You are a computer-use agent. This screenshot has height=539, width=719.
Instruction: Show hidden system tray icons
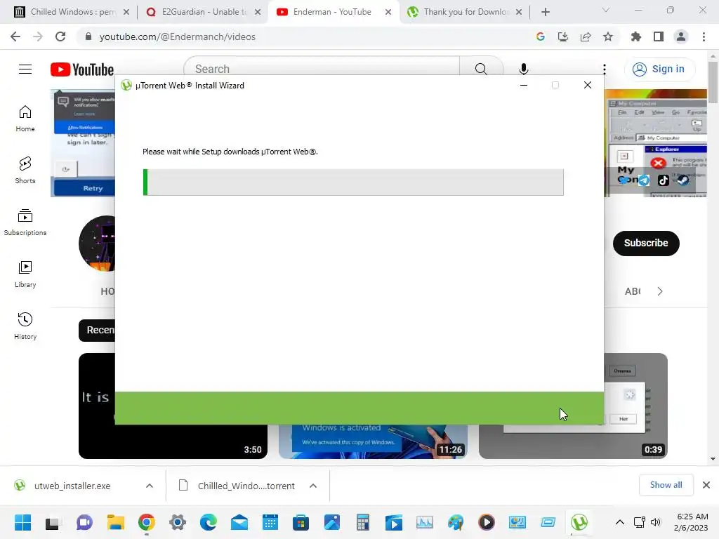tap(619, 522)
